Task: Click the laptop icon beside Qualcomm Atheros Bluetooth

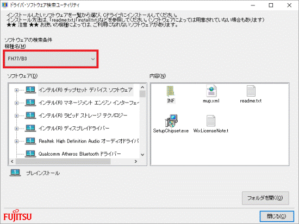Action: (x=30, y=153)
